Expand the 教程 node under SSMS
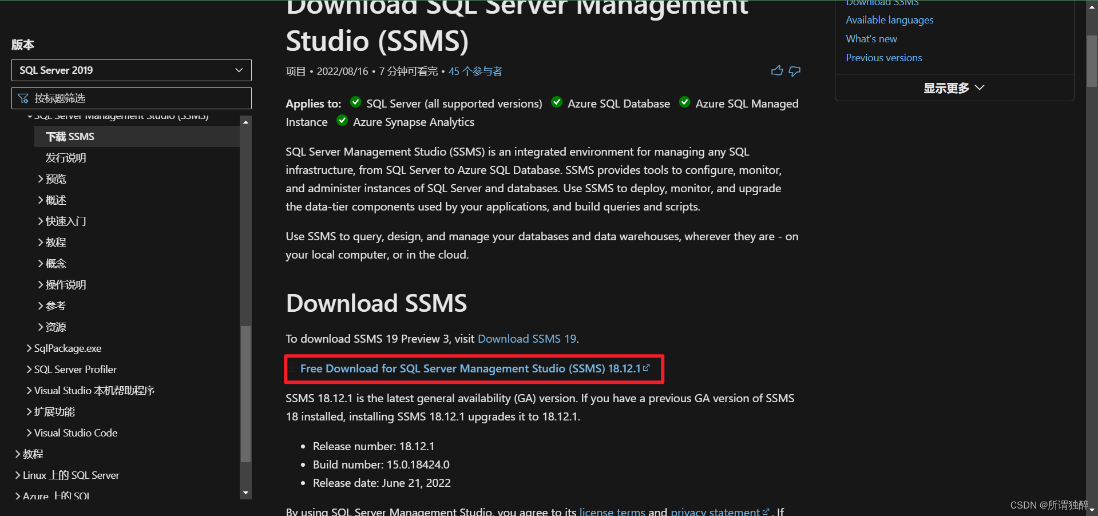 pos(41,243)
